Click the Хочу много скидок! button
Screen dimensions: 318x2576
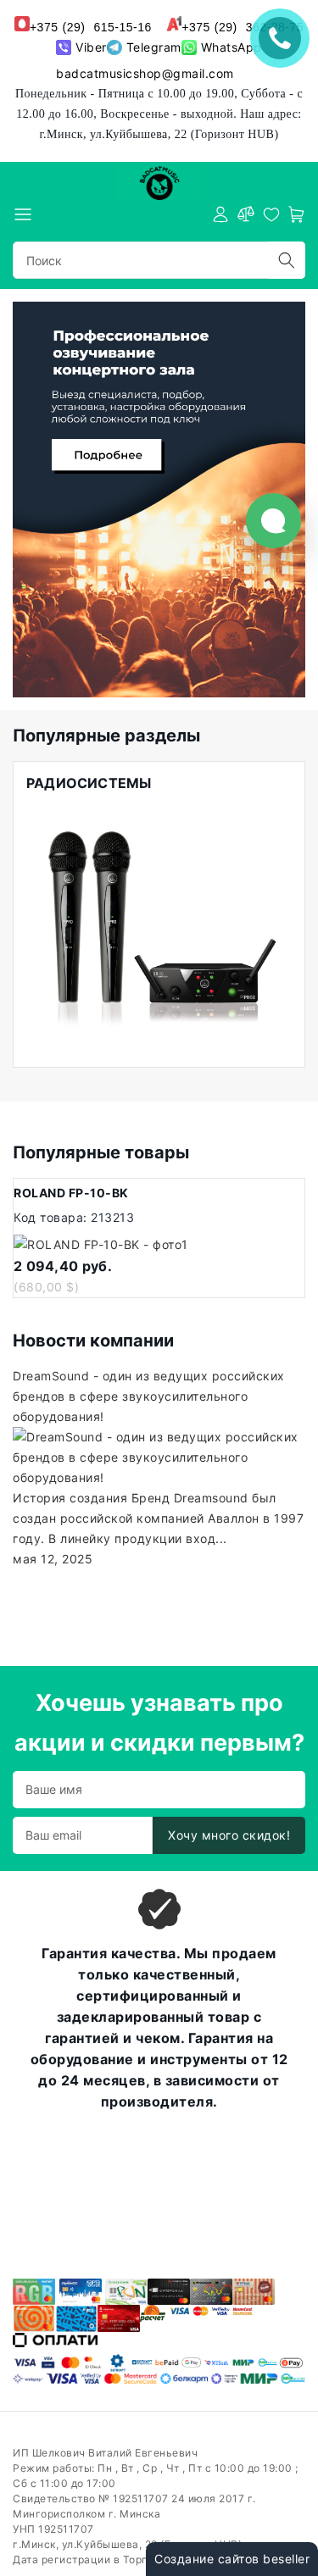(229, 1835)
